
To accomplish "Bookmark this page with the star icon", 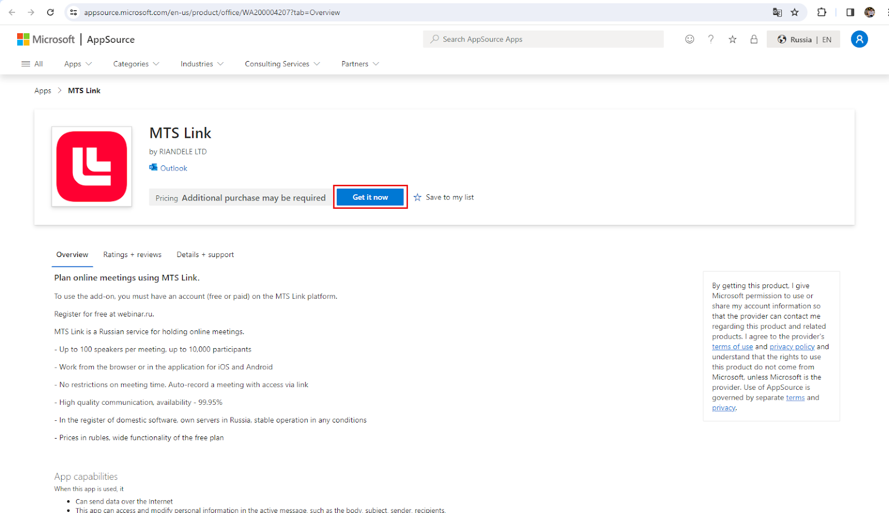I will 795,12.
